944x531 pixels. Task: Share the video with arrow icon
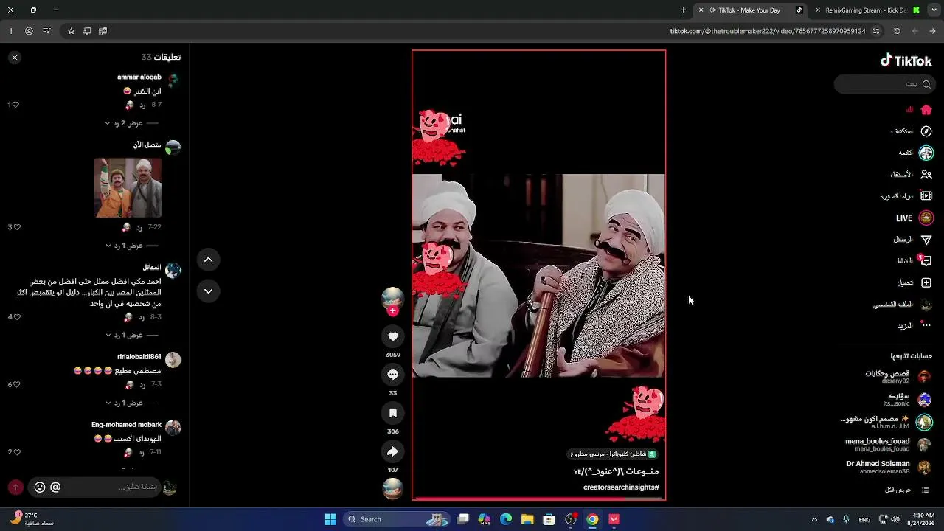(392, 451)
